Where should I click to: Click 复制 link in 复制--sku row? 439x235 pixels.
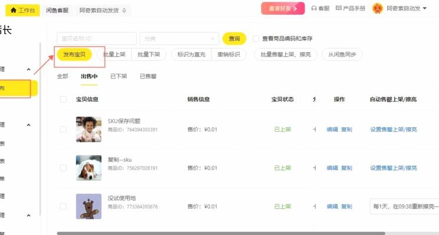point(346,168)
